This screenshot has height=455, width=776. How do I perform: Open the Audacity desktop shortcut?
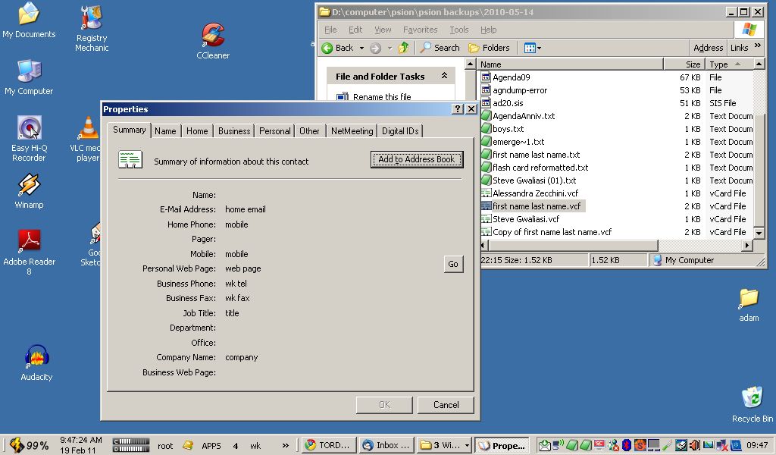[x=36, y=359]
